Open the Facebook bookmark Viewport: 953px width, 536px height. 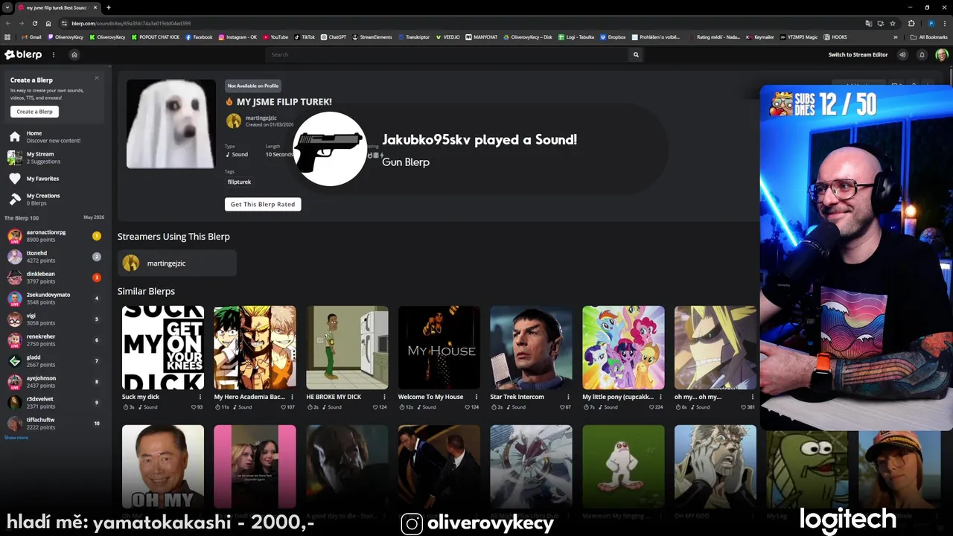tap(199, 36)
